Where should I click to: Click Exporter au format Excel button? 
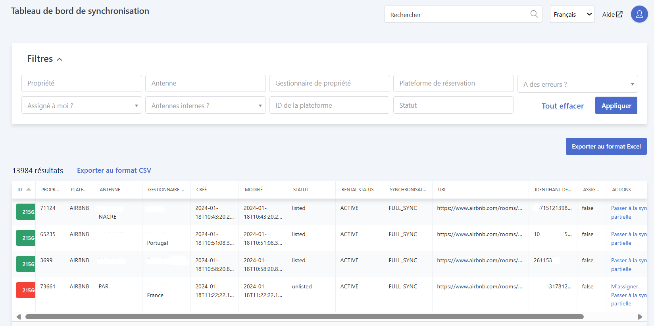(606, 146)
